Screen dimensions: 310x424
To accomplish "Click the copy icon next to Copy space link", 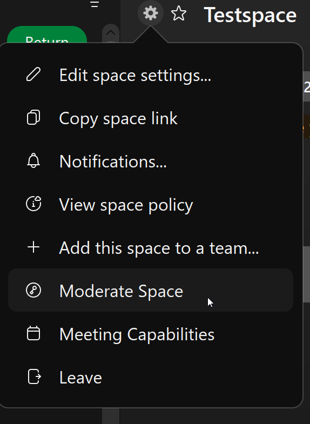I will (33, 117).
